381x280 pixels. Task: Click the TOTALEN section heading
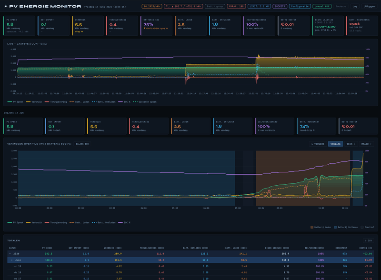(14, 240)
